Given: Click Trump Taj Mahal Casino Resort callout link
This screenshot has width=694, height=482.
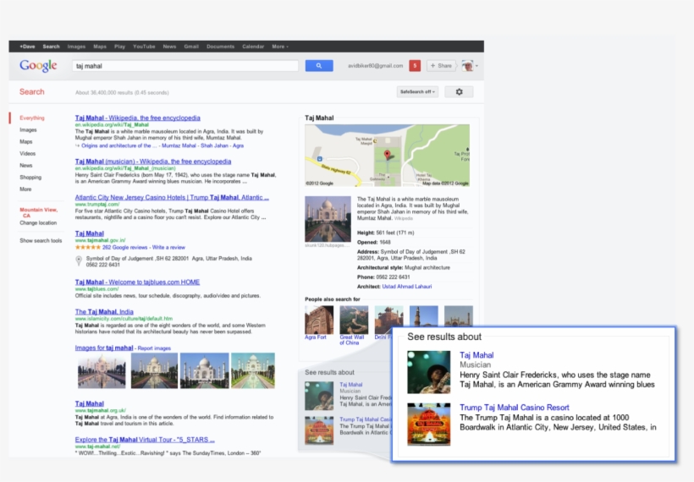Looking at the screenshot, I should pyautogui.click(x=515, y=408).
